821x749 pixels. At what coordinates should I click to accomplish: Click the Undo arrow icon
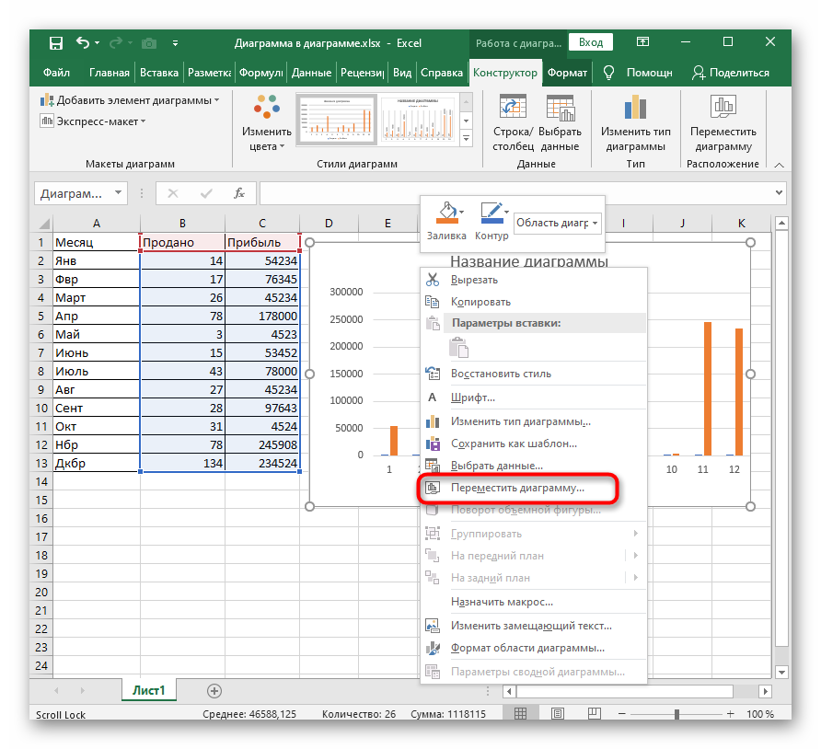[83, 42]
